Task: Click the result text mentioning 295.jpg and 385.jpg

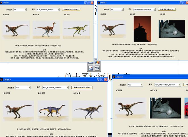Action: (x=156, y=126)
